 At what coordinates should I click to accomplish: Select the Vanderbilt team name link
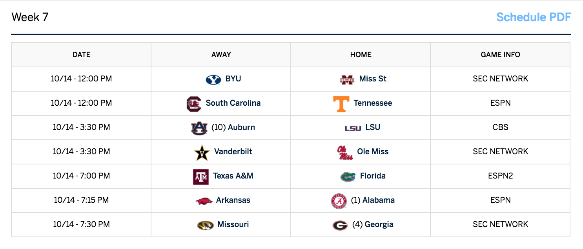point(233,152)
